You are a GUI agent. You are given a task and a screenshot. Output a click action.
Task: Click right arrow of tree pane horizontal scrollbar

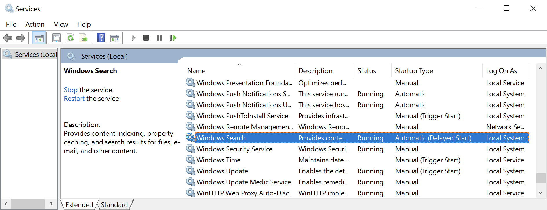click(51, 204)
